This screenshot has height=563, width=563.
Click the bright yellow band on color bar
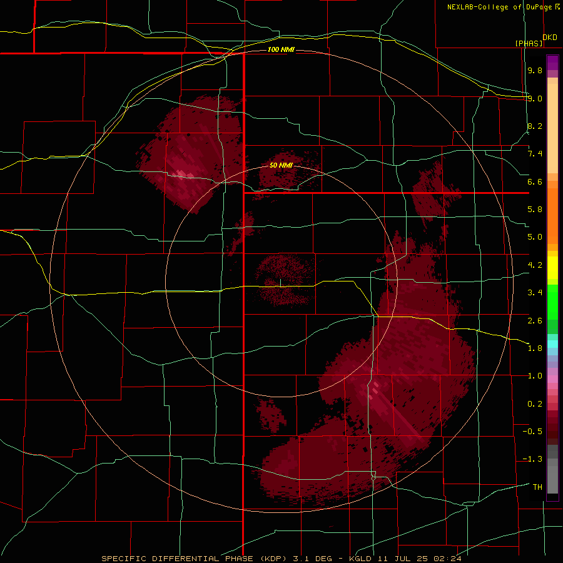pyautogui.click(x=552, y=268)
